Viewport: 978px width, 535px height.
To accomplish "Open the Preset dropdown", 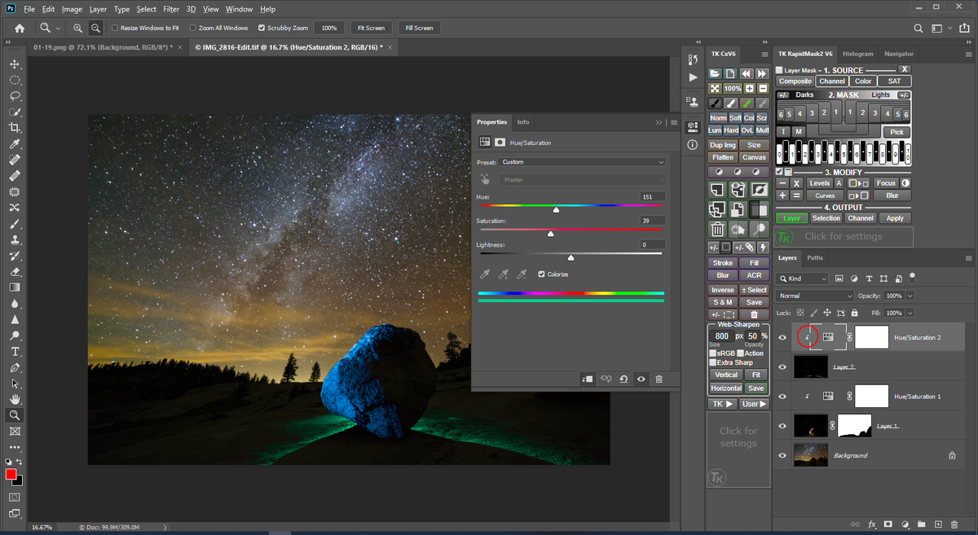I will [582, 162].
